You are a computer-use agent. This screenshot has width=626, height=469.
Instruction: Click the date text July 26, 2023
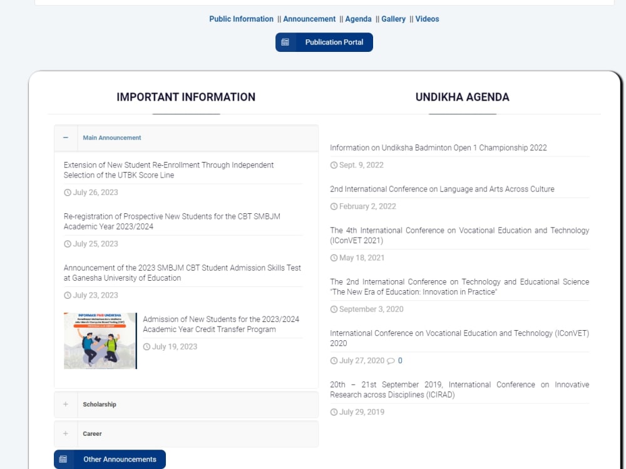coord(95,192)
